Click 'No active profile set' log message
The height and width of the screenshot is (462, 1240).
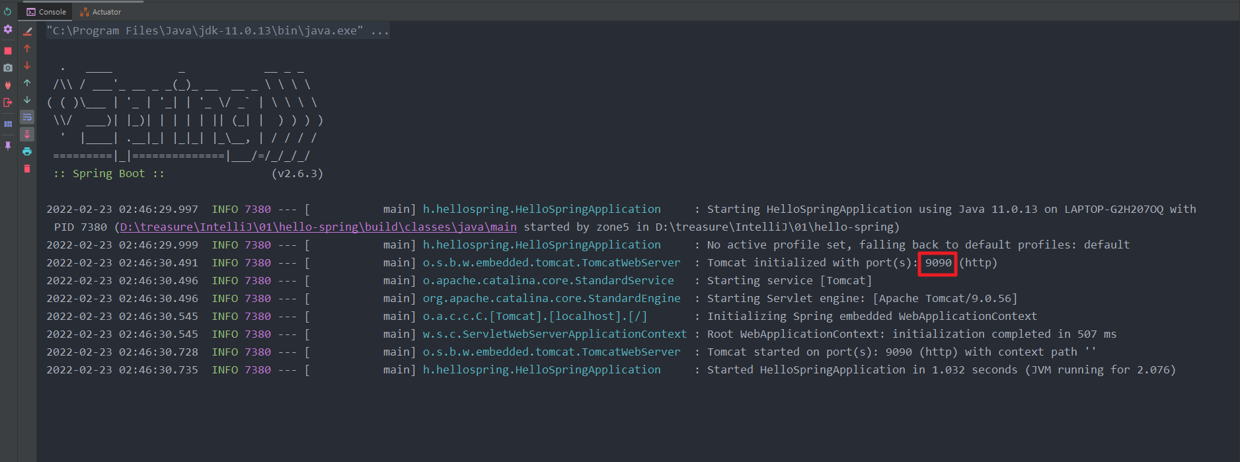pos(919,245)
